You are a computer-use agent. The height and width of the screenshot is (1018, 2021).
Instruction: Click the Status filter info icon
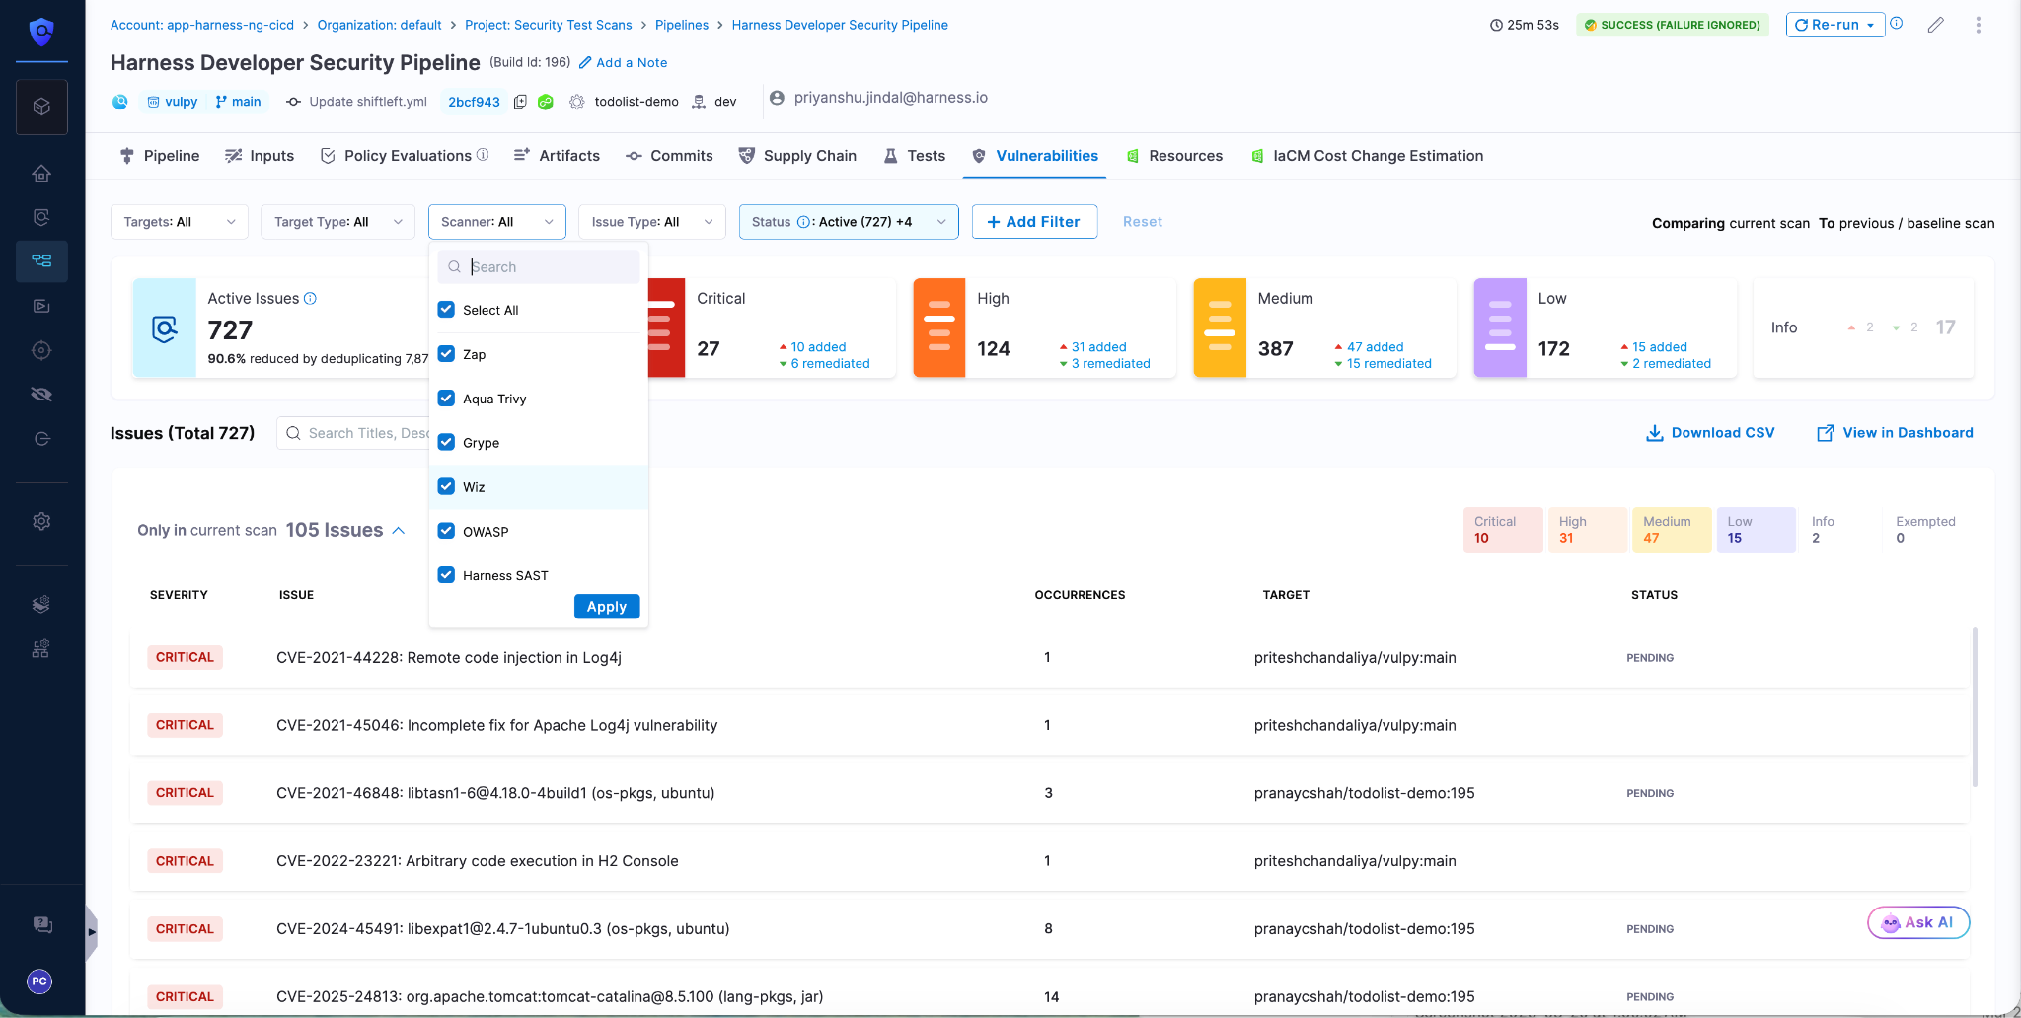(803, 222)
